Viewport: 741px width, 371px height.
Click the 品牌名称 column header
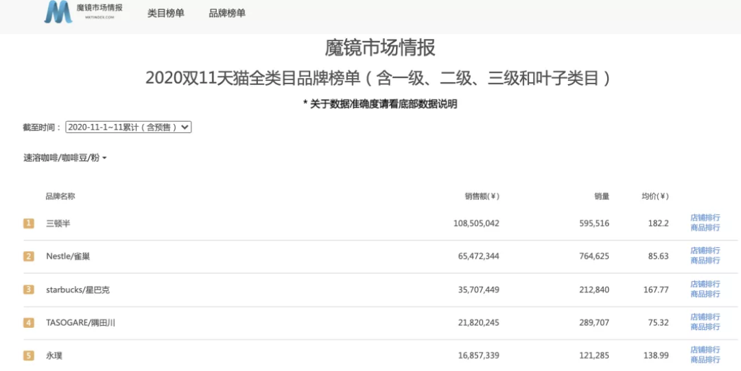[60, 196]
